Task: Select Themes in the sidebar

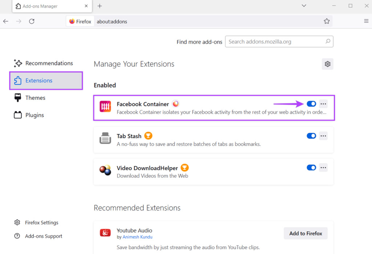Action: [x=35, y=98]
